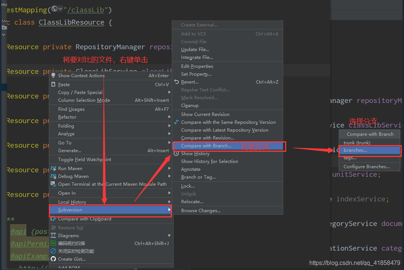Click the gear Maven icon beside Debug Maven
The image size is (404, 270).
(x=53, y=176)
